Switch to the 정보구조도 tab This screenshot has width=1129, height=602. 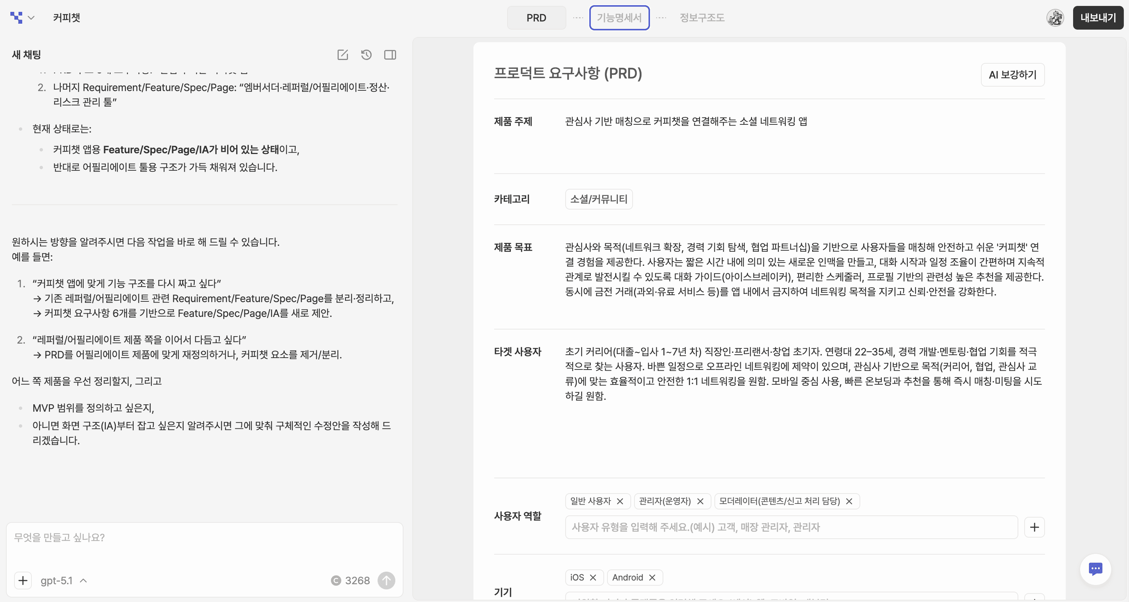701,18
